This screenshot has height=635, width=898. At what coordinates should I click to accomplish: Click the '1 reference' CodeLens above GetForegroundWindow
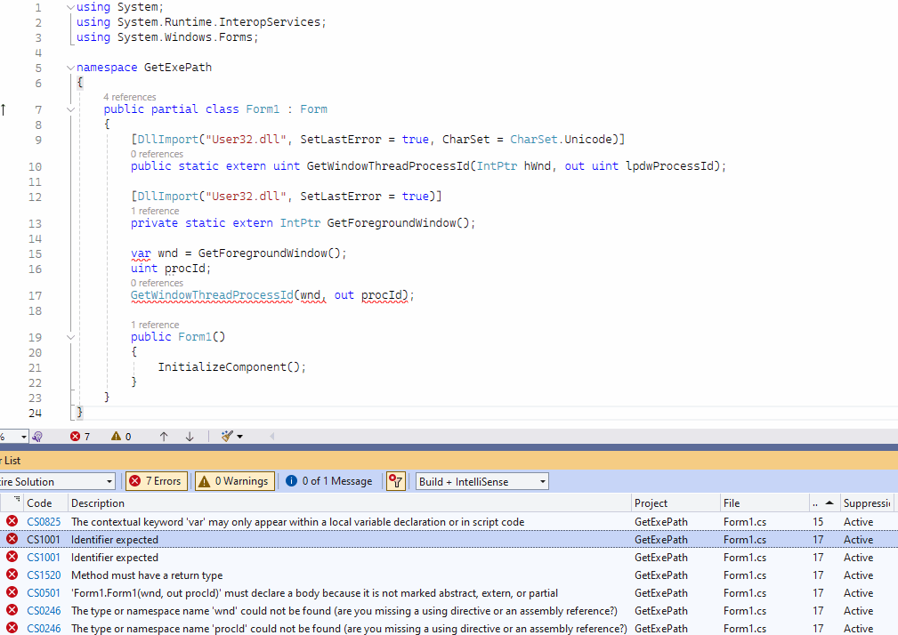point(155,211)
